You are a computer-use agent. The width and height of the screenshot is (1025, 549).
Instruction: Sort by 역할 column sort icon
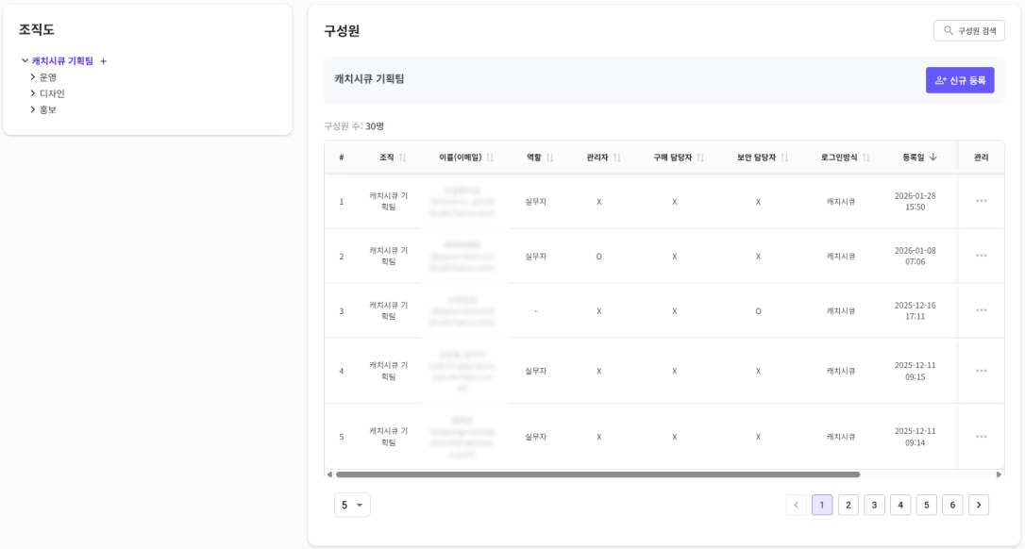[x=549, y=158]
